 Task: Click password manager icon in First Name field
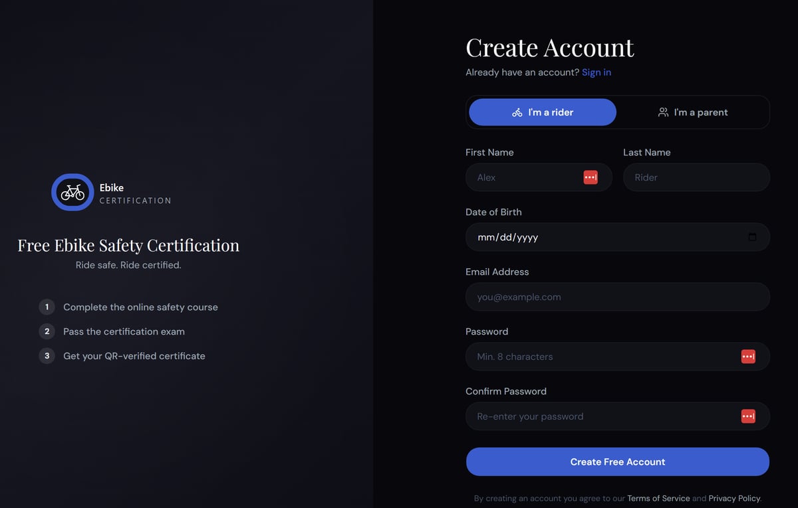pyautogui.click(x=590, y=177)
